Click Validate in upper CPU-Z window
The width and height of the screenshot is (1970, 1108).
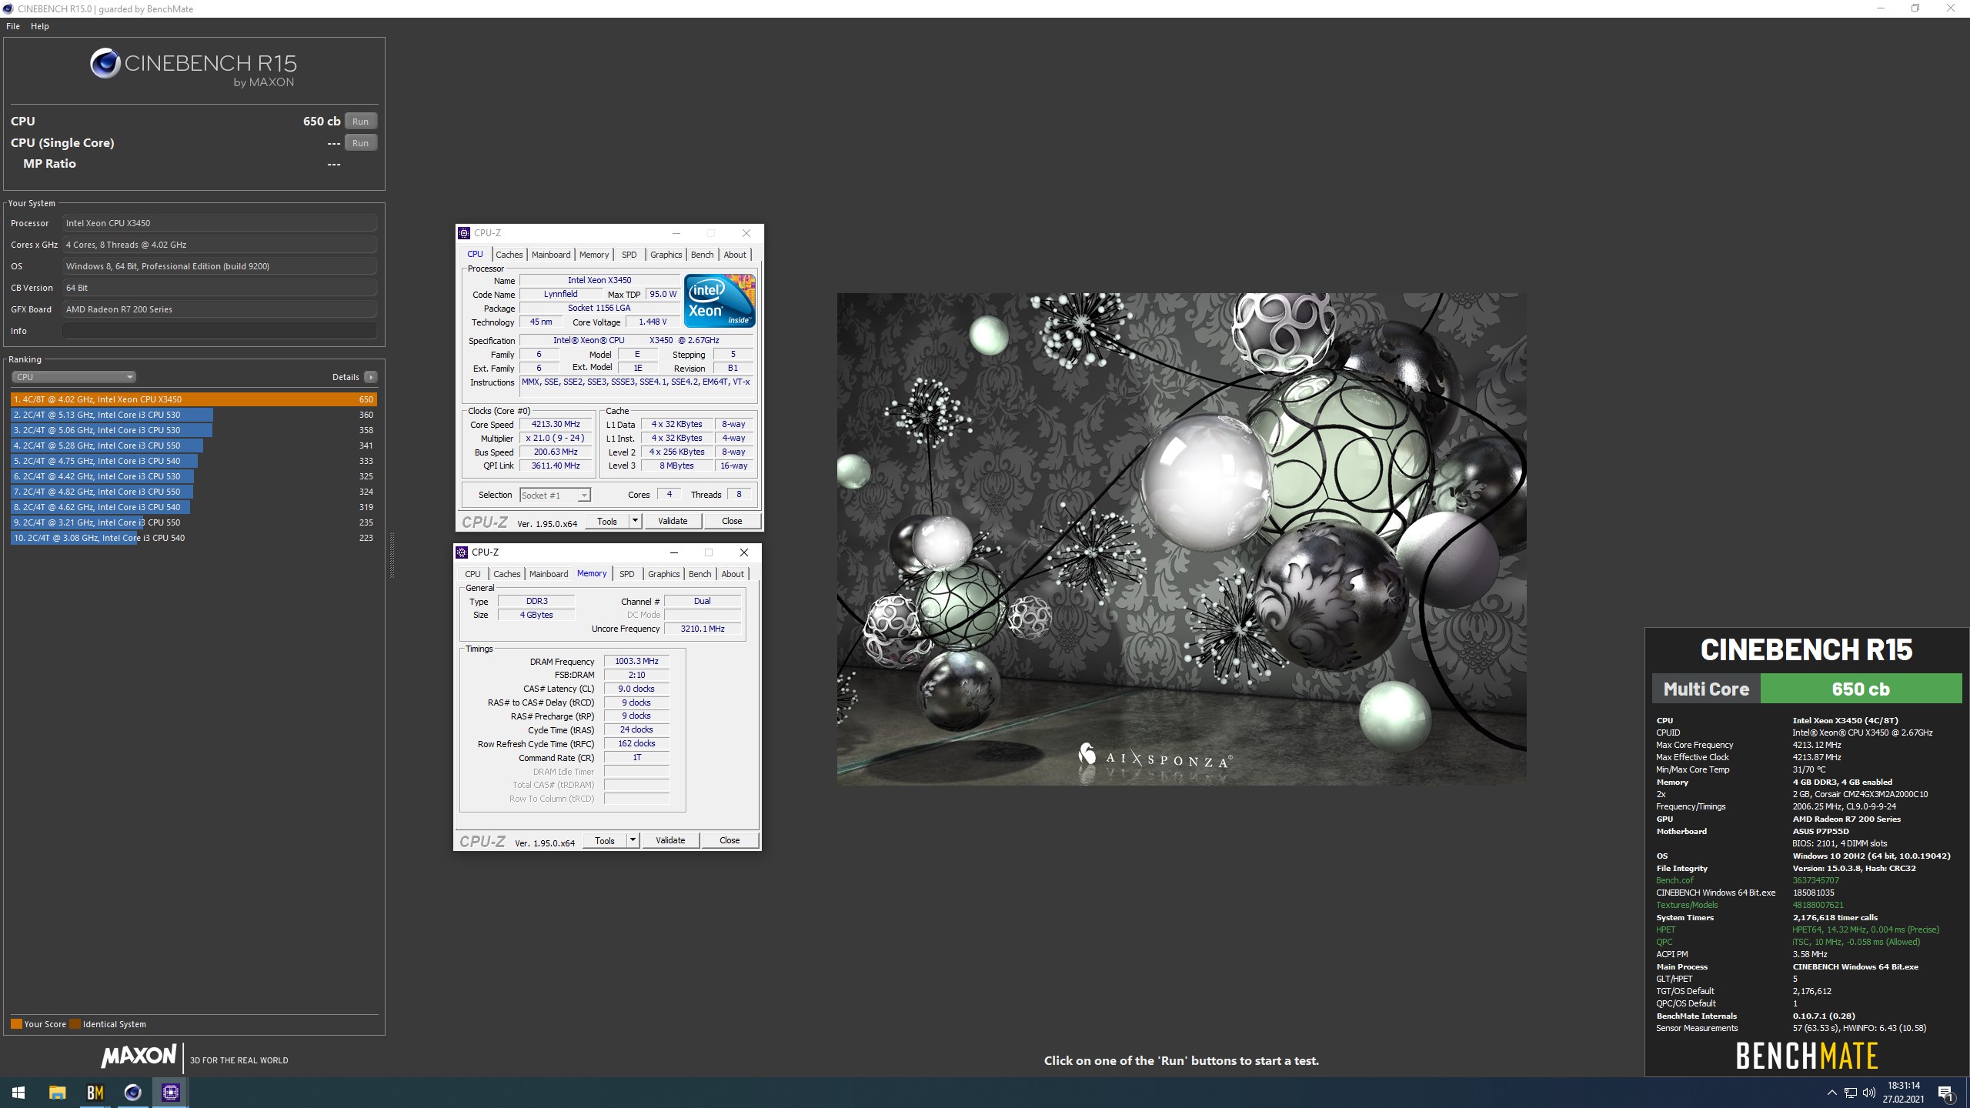tap(673, 521)
